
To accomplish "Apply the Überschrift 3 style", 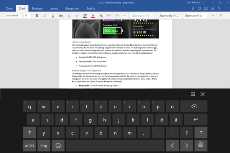I will pyautogui.click(x=195, y=16).
